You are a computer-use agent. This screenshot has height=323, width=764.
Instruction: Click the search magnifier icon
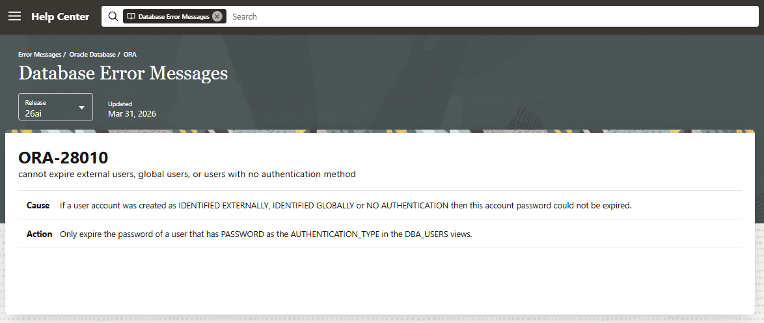[113, 16]
